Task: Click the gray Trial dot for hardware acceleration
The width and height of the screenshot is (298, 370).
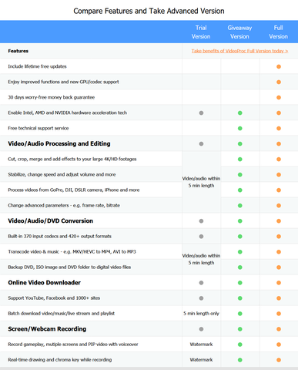Action: click(x=201, y=113)
